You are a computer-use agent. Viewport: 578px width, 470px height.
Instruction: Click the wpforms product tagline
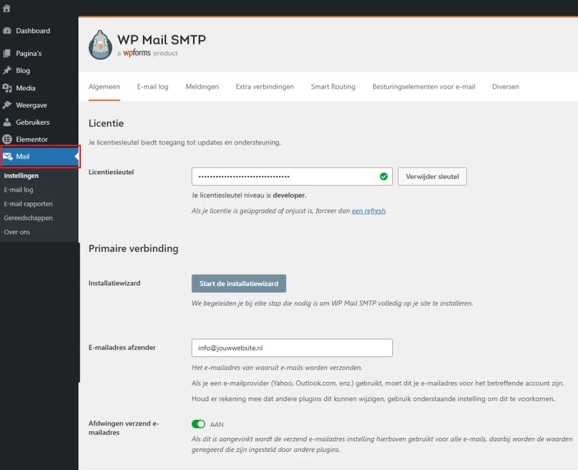[x=147, y=53]
